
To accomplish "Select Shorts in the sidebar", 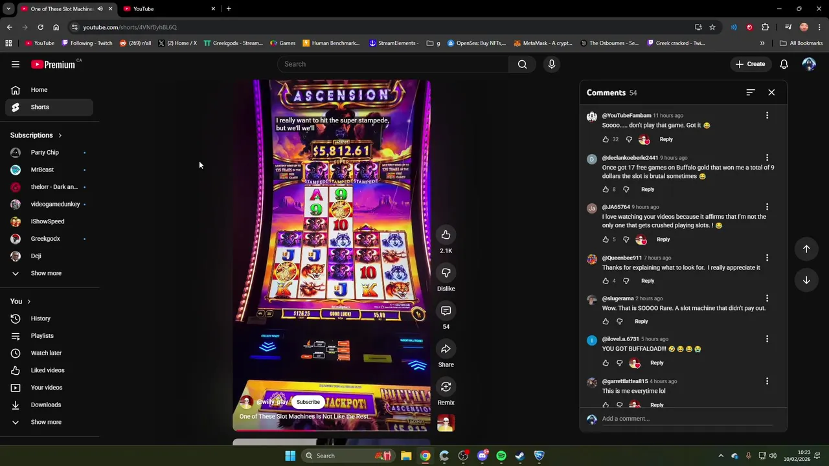I will 49,107.
